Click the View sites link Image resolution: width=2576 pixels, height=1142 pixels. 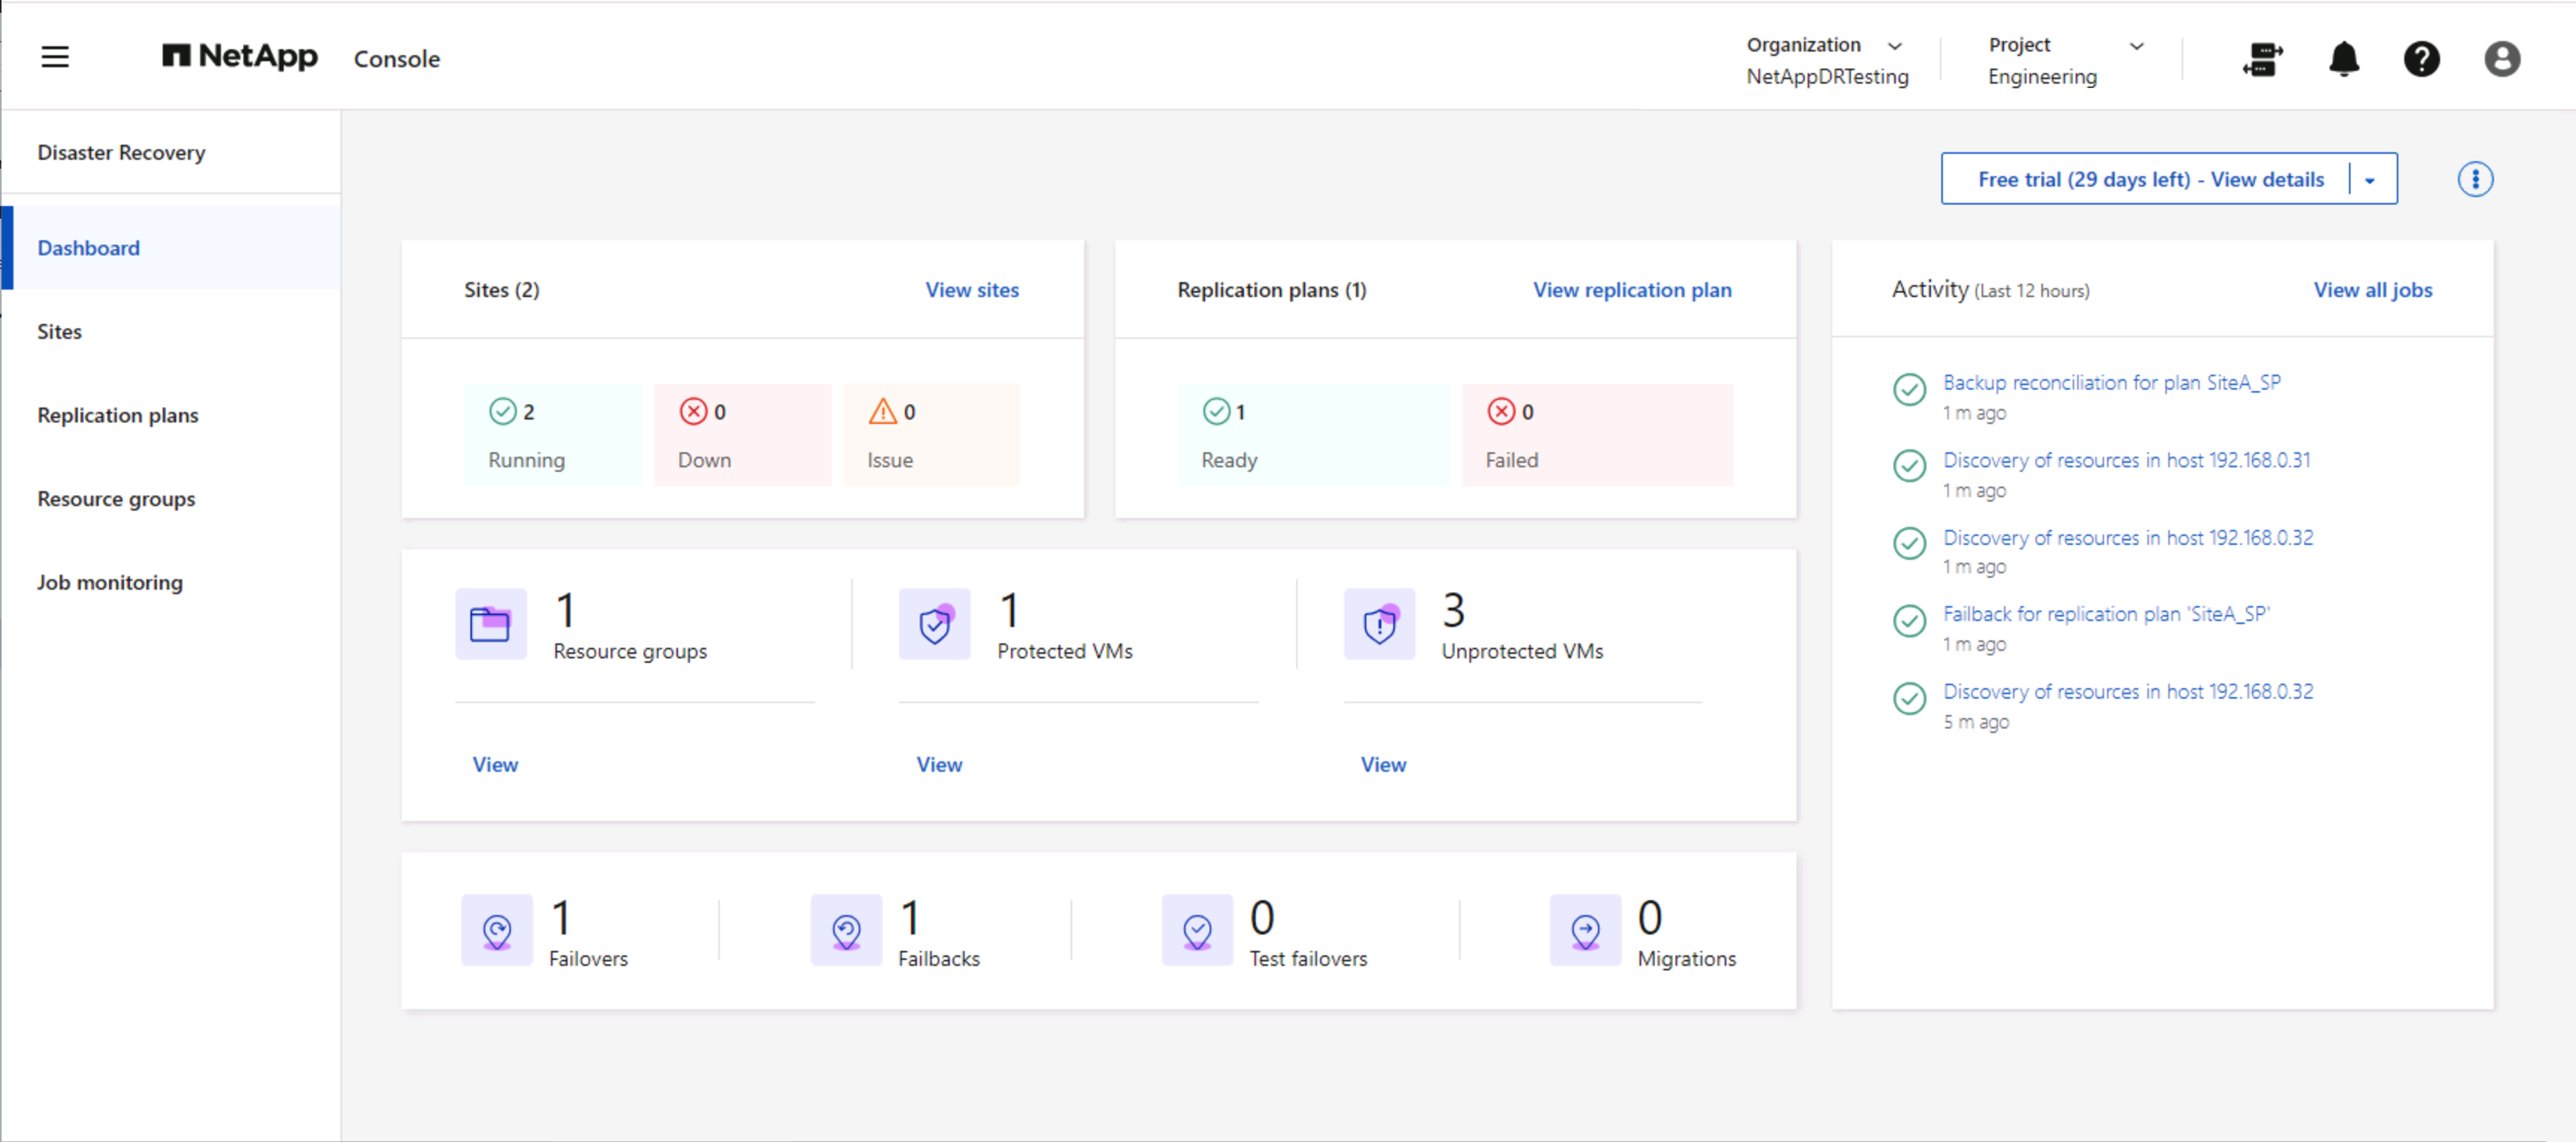click(x=971, y=290)
